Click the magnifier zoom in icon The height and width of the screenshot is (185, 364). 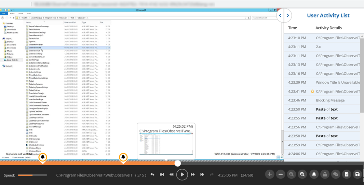click(292, 174)
